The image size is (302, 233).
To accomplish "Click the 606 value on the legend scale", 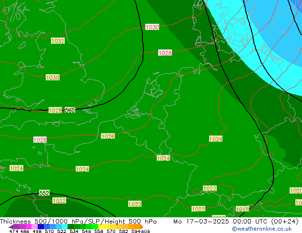I will pyautogui.click(x=145, y=231).
